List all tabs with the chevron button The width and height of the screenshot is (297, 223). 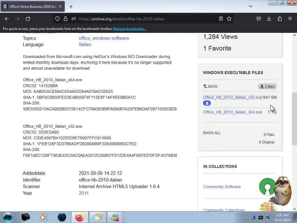251,6
